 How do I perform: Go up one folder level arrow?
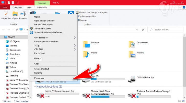(17, 30)
